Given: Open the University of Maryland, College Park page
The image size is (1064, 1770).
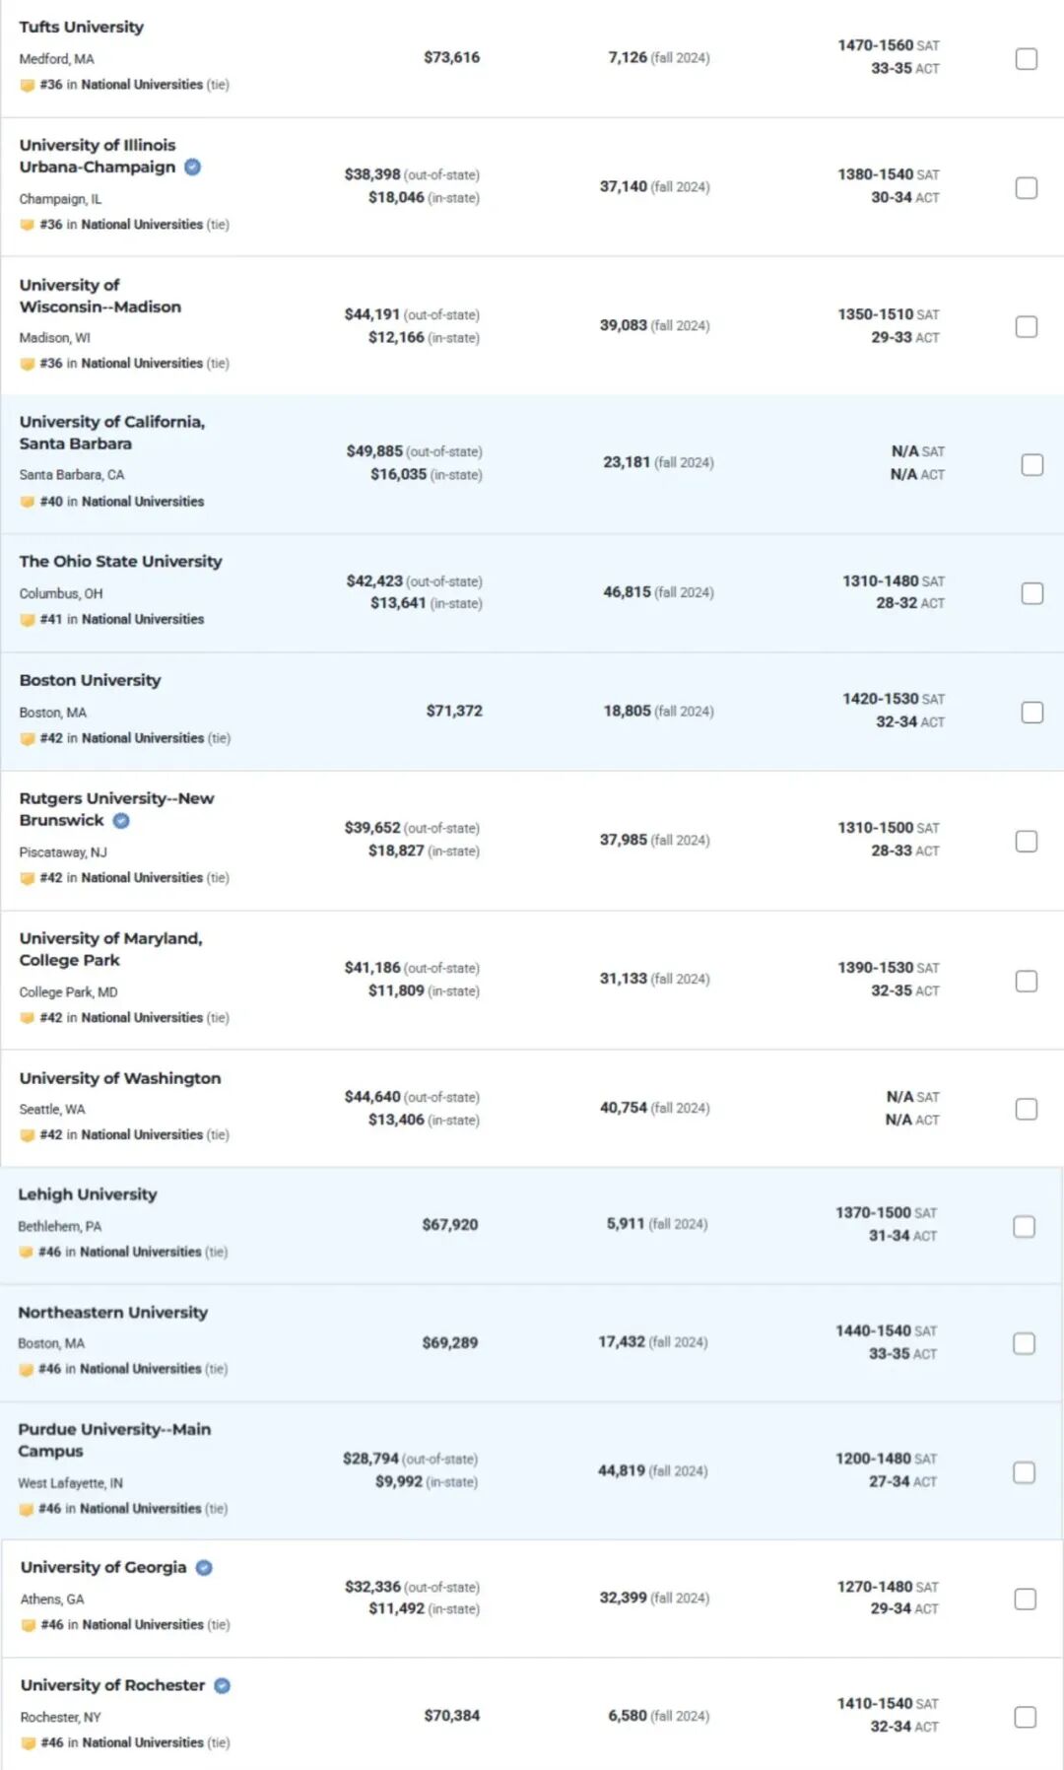Looking at the screenshot, I should coord(110,949).
